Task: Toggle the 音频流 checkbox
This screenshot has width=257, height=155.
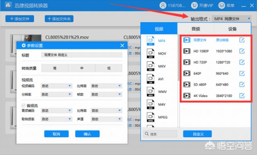Action: click(23, 105)
